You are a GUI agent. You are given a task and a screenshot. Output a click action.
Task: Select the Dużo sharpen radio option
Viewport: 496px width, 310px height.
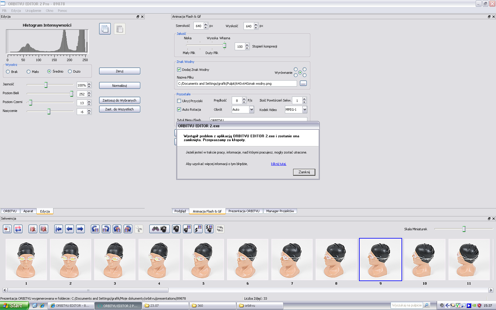(70, 71)
